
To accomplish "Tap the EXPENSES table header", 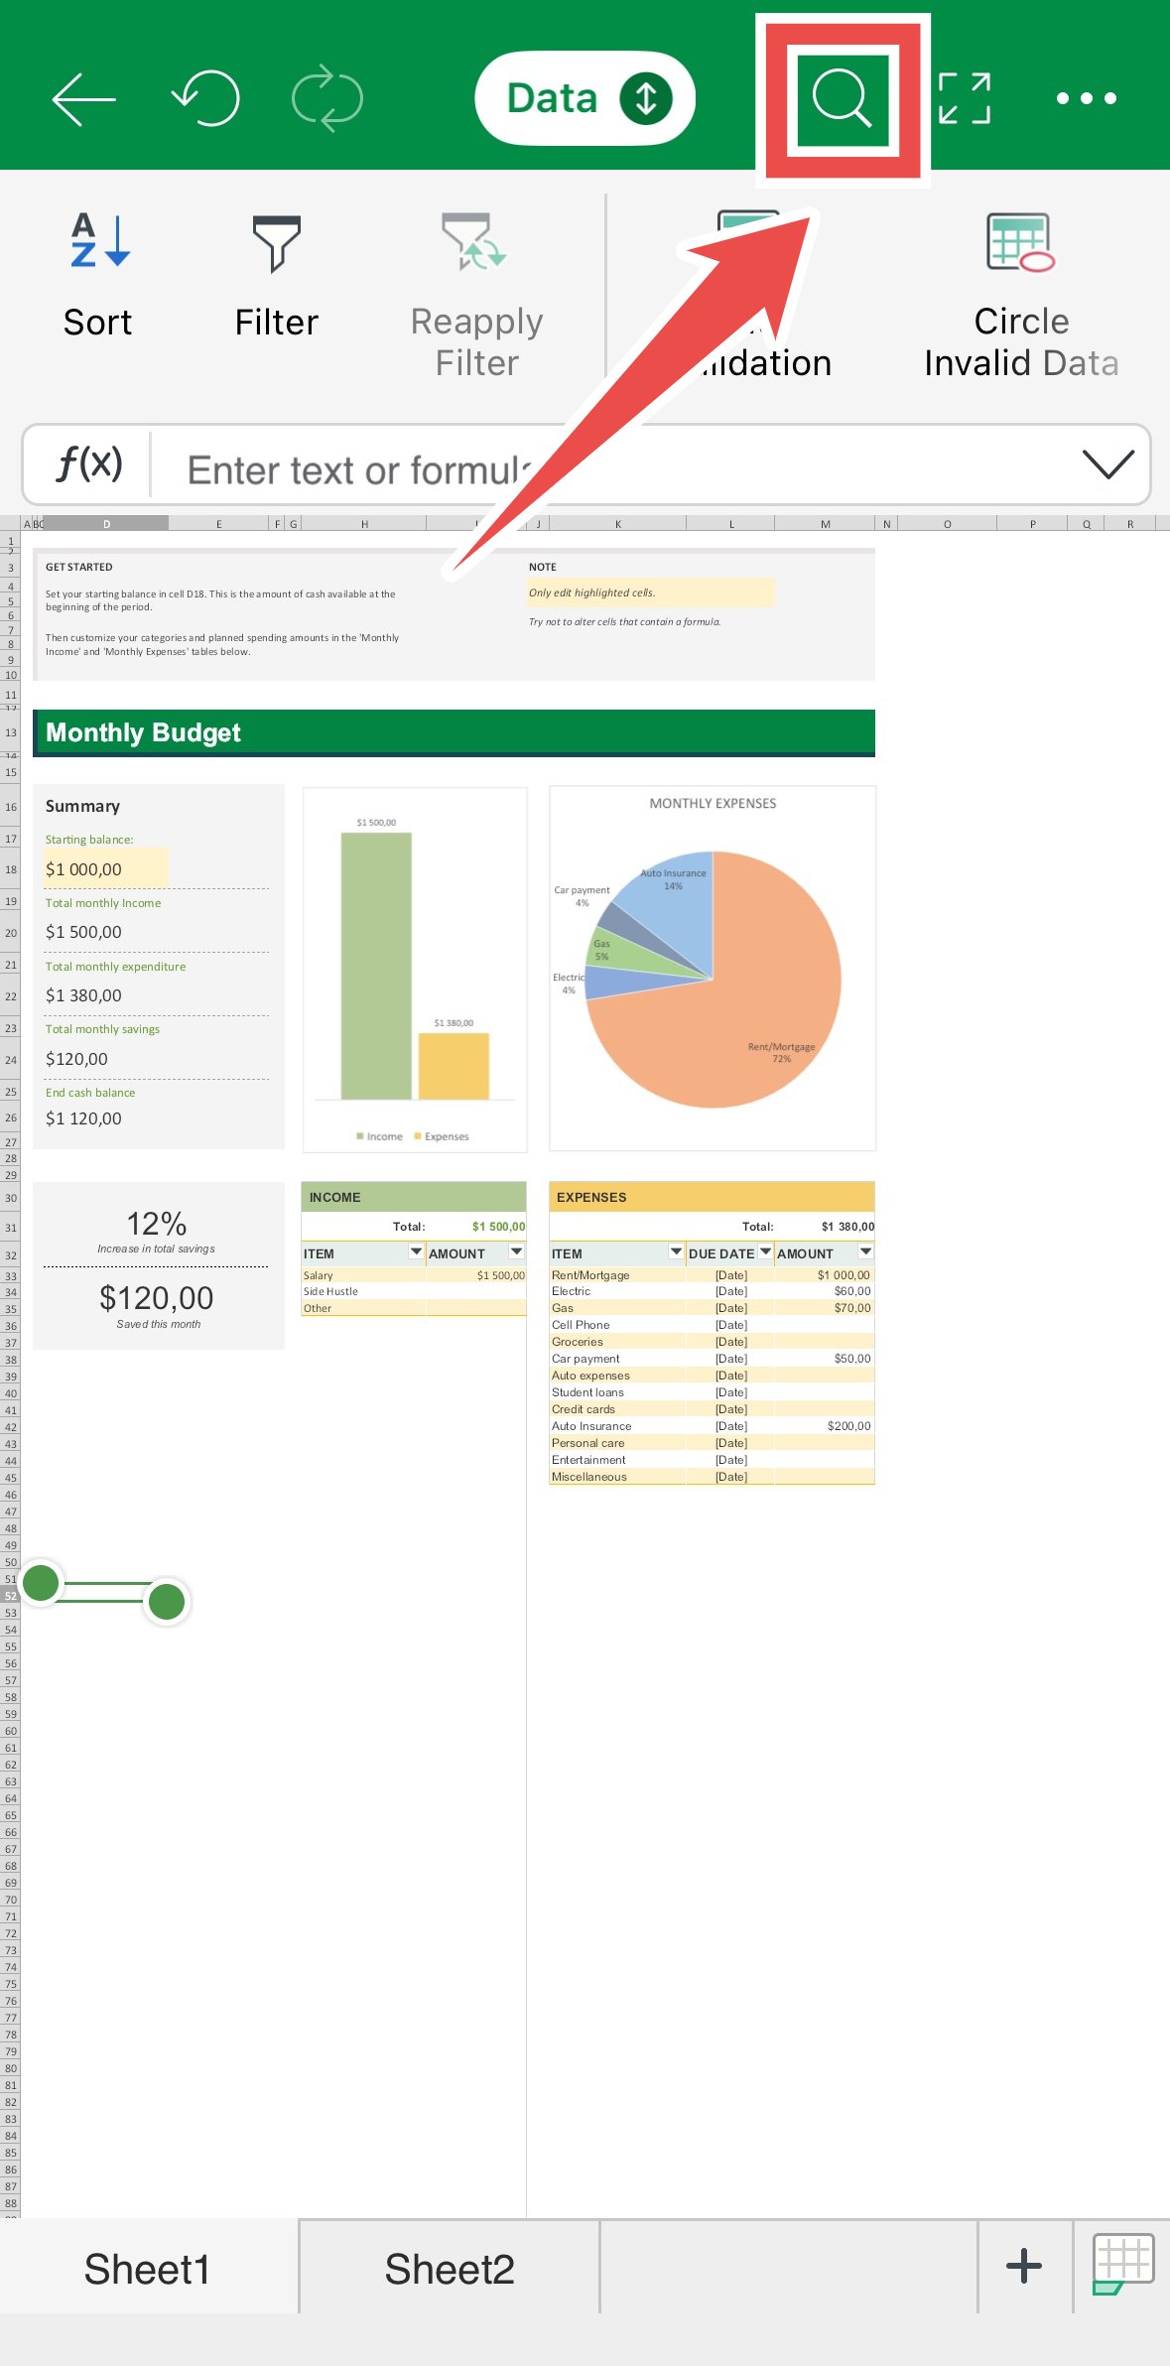I will (712, 1197).
